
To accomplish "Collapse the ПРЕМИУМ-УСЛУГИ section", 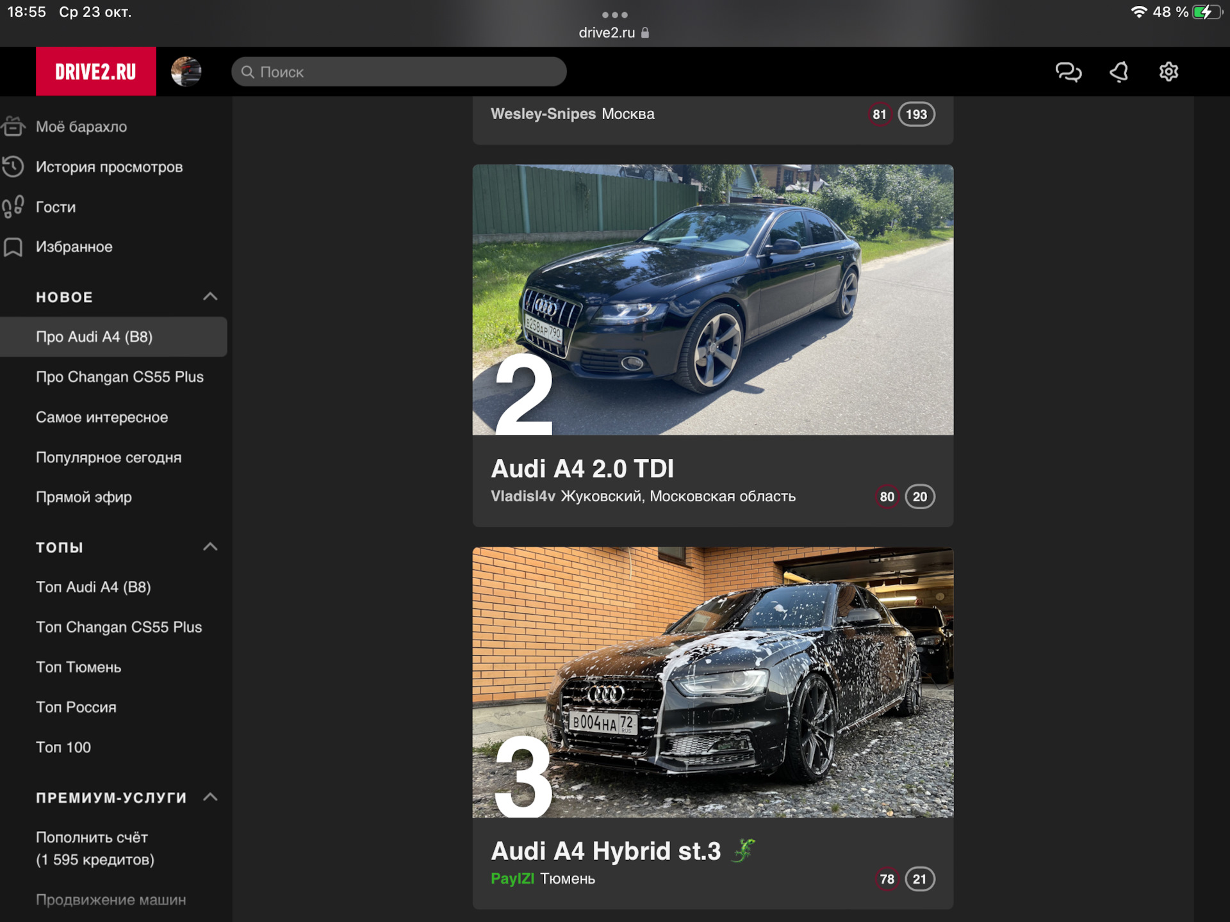I will 210,797.
